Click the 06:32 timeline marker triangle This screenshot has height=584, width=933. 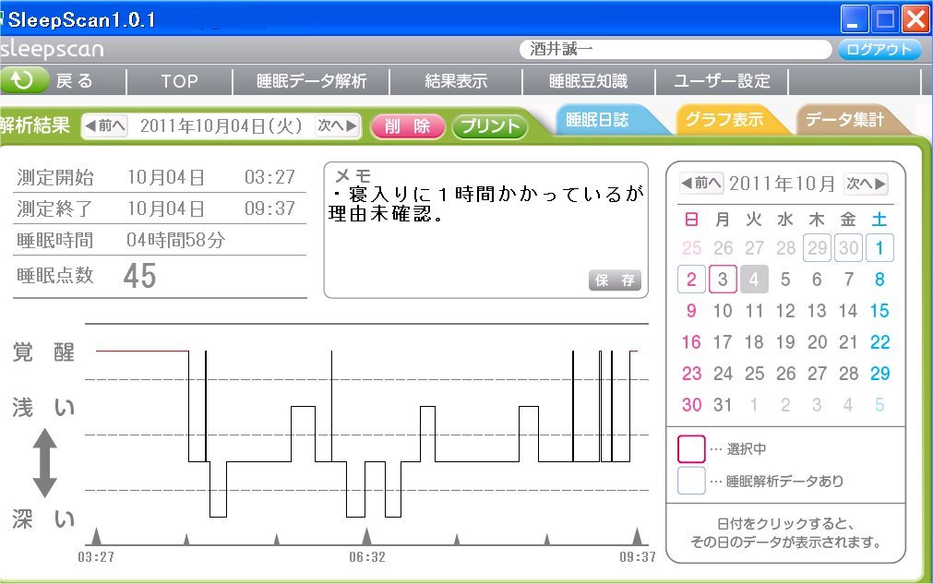point(366,536)
